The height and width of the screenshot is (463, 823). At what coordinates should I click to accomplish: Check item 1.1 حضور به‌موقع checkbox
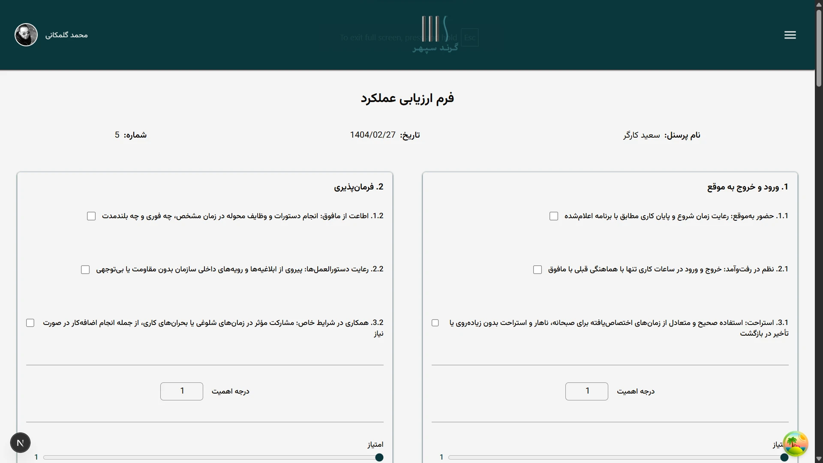point(554,216)
